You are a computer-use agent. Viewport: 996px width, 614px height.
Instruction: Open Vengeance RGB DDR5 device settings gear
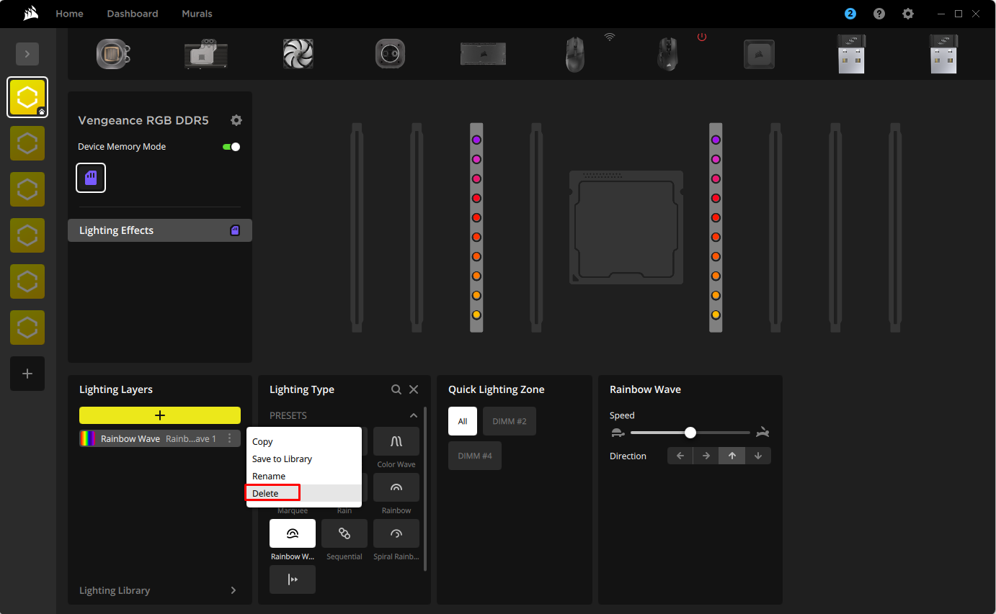236,120
